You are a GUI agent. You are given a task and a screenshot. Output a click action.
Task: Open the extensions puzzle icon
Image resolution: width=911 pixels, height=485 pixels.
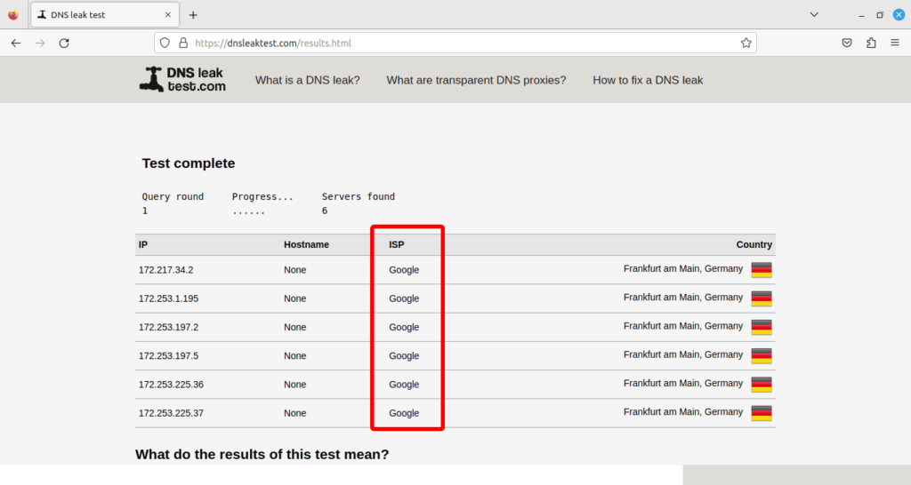coord(871,43)
